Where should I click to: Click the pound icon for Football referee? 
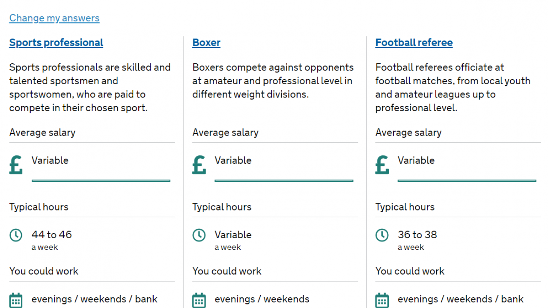(x=382, y=165)
